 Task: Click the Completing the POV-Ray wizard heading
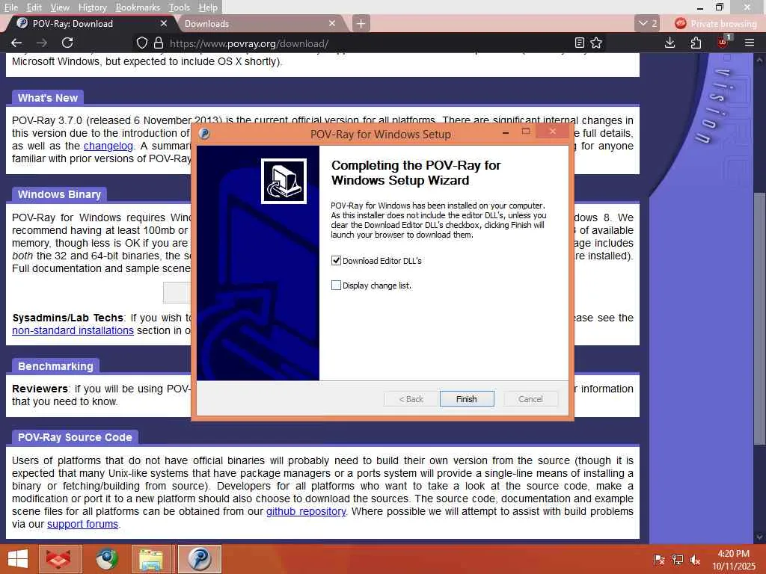[x=416, y=173]
